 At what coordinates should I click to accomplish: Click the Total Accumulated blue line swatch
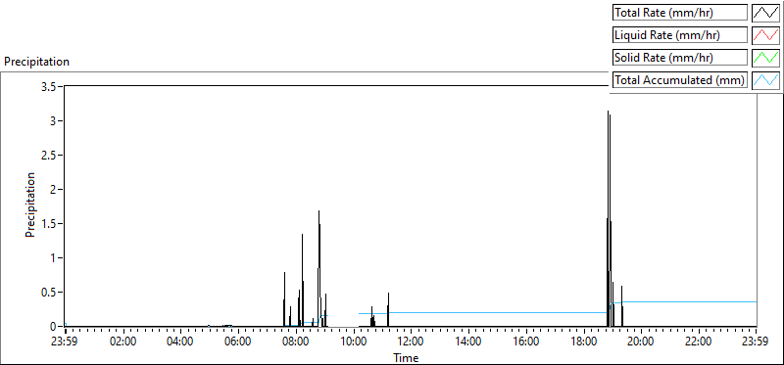click(766, 80)
